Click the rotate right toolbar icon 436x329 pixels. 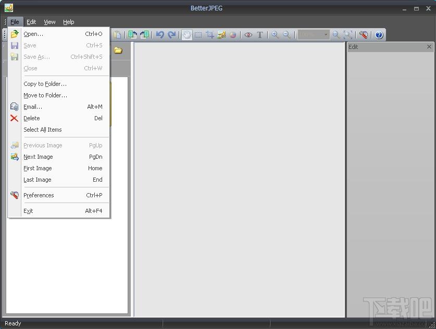[144, 35]
